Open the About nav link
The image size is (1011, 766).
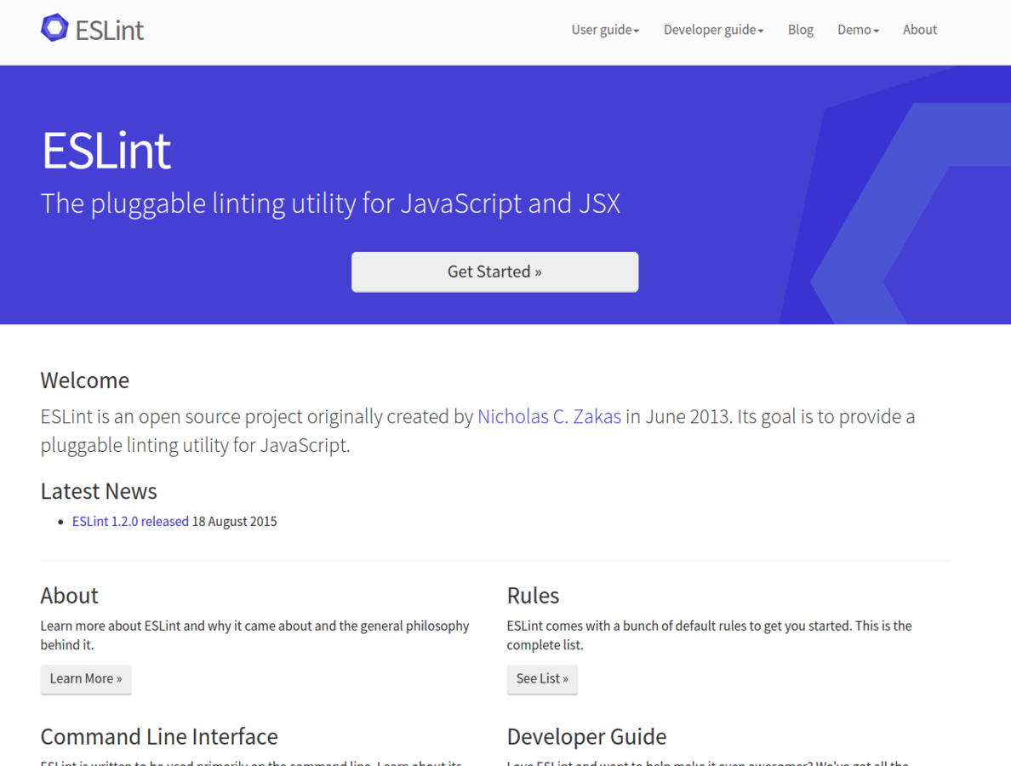(919, 30)
